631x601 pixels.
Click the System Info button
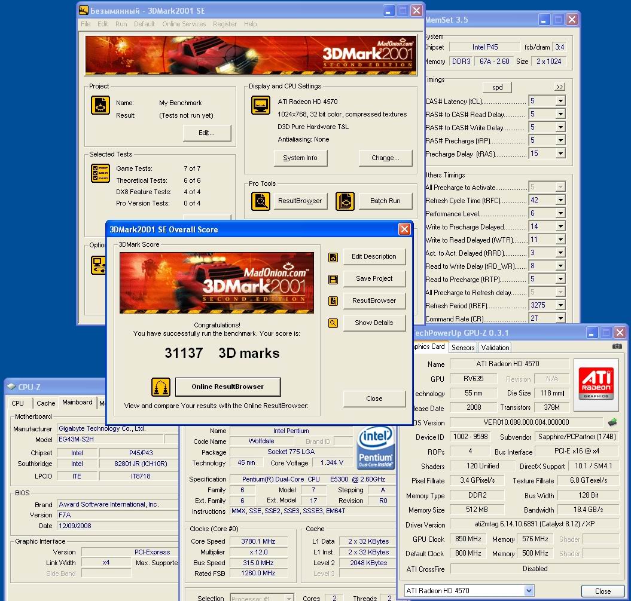tap(300, 158)
